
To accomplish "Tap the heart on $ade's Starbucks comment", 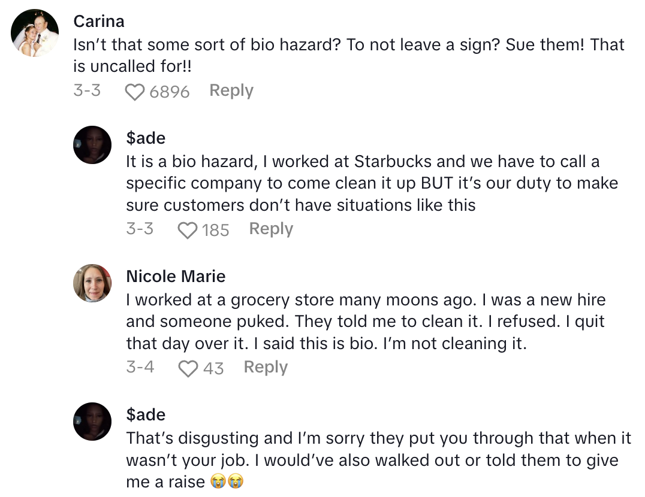I will click(188, 230).
